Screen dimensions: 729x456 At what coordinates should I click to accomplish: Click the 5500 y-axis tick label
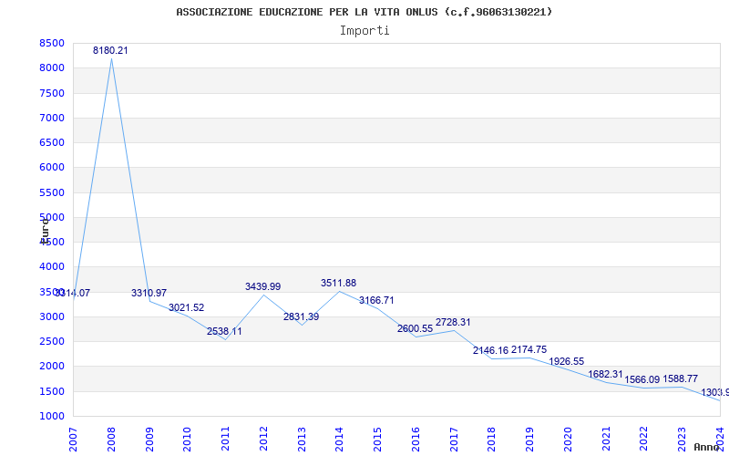[52, 192]
